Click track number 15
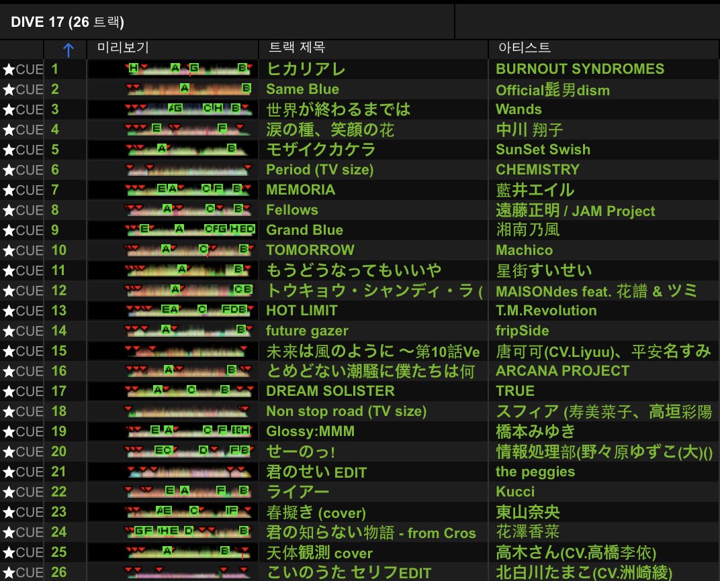 [59, 351]
